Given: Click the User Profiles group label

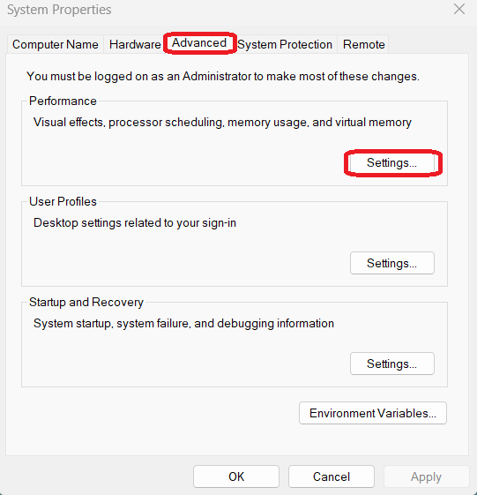Looking at the screenshot, I should coord(63,201).
